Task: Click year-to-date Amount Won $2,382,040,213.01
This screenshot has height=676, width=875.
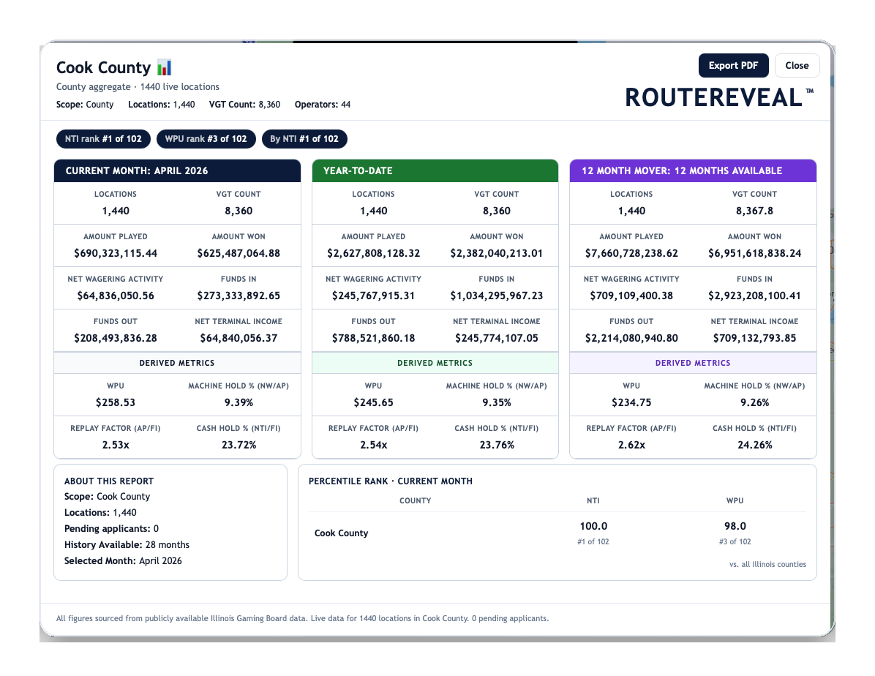Action: (x=497, y=253)
